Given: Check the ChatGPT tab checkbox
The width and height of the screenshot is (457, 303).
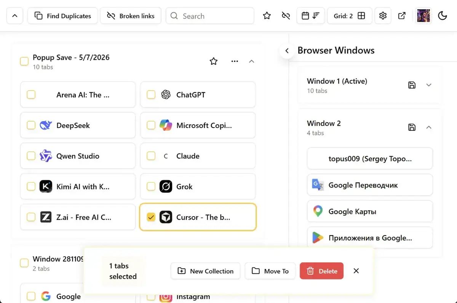Looking at the screenshot, I should pyautogui.click(x=151, y=95).
